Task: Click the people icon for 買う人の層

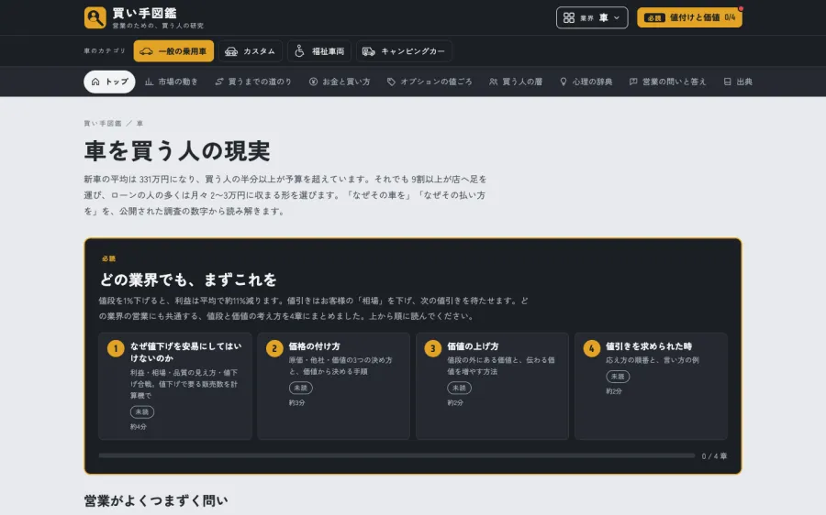Action: 493,82
